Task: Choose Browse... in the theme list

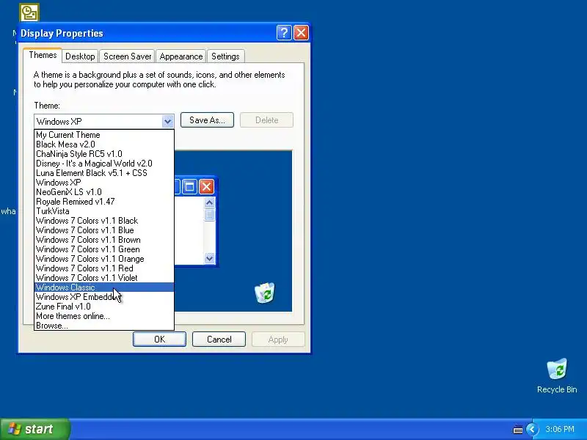Action: 104,326
